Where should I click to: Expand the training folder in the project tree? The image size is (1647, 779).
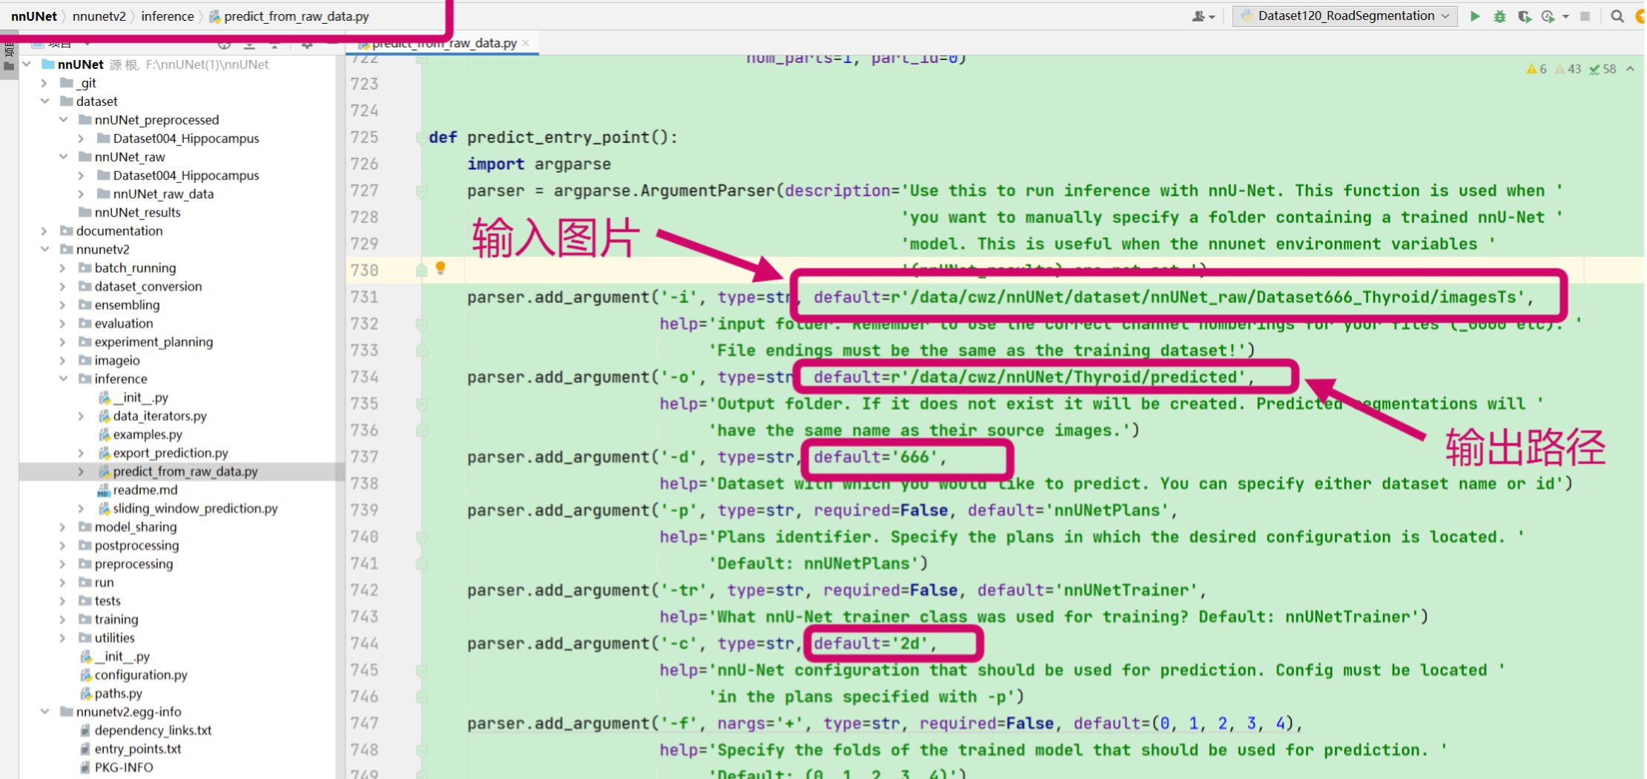click(62, 619)
